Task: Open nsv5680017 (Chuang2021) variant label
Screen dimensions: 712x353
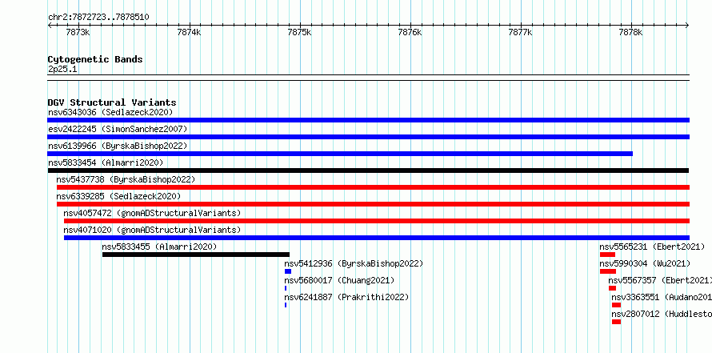Action: tap(339, 280)
